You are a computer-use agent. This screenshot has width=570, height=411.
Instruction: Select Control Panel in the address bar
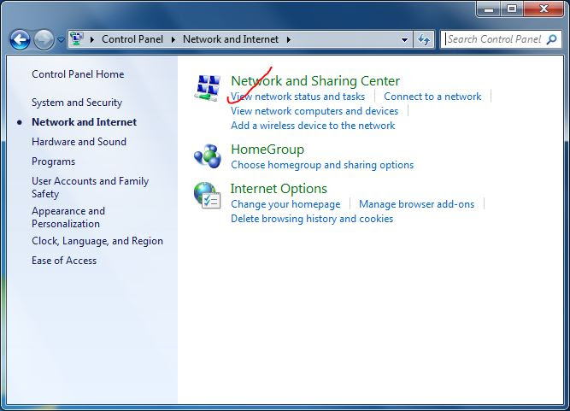(132, 39)
